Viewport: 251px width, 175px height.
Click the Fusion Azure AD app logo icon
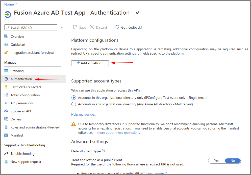click(x=8, y=15)
